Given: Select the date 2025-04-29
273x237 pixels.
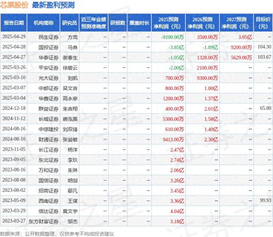Looking at the screenshot, I should click(14, 37).
